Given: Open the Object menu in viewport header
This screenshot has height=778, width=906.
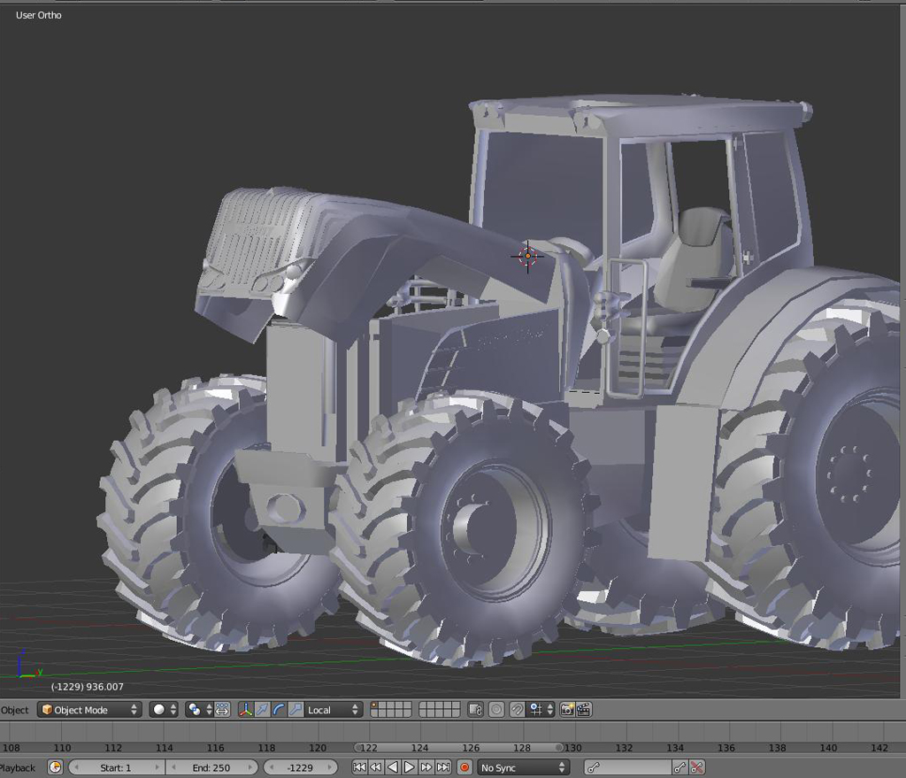Looking at the screenshot, I should coord(14,710).
